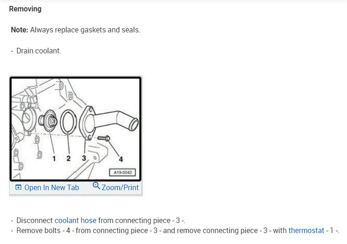Viewport: 347px width, 244px height.
Task: Click the Open In New Tab icon
Action: pos(18,187)
